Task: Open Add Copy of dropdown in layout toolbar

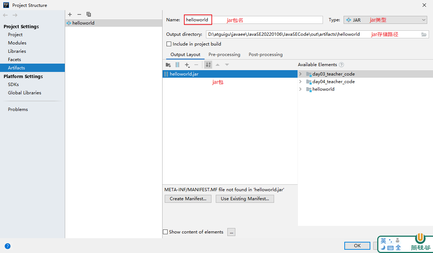Action: tap(187, 65)
